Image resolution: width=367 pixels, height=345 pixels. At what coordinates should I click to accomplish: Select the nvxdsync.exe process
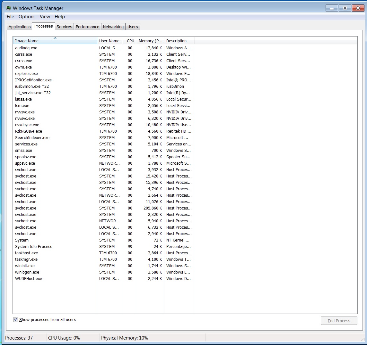(103, 125)
